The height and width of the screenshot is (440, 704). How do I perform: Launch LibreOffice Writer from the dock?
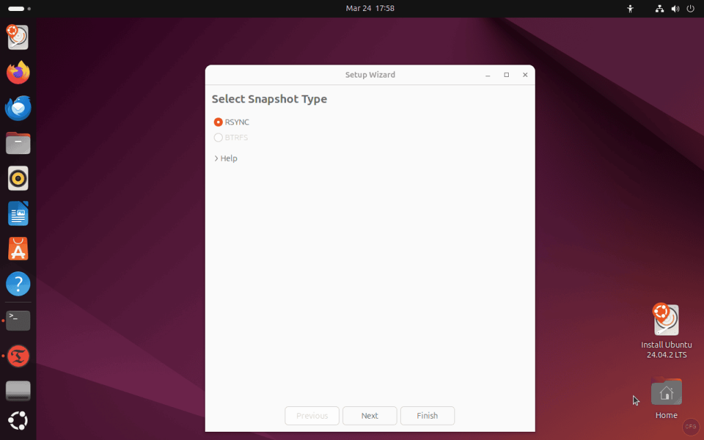18,213
